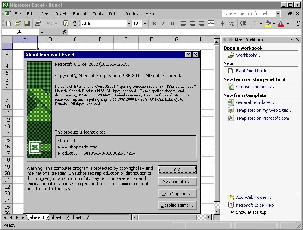303x230 pixels.
Task: Toggle Italic formatting
Action: tap(163, 24)
